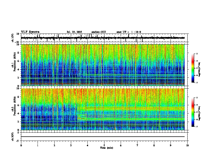Click the "-3" label on ch.1 color bar
Image resolution: width=211 pixels, height=163 pixels.
coord(197,54)
